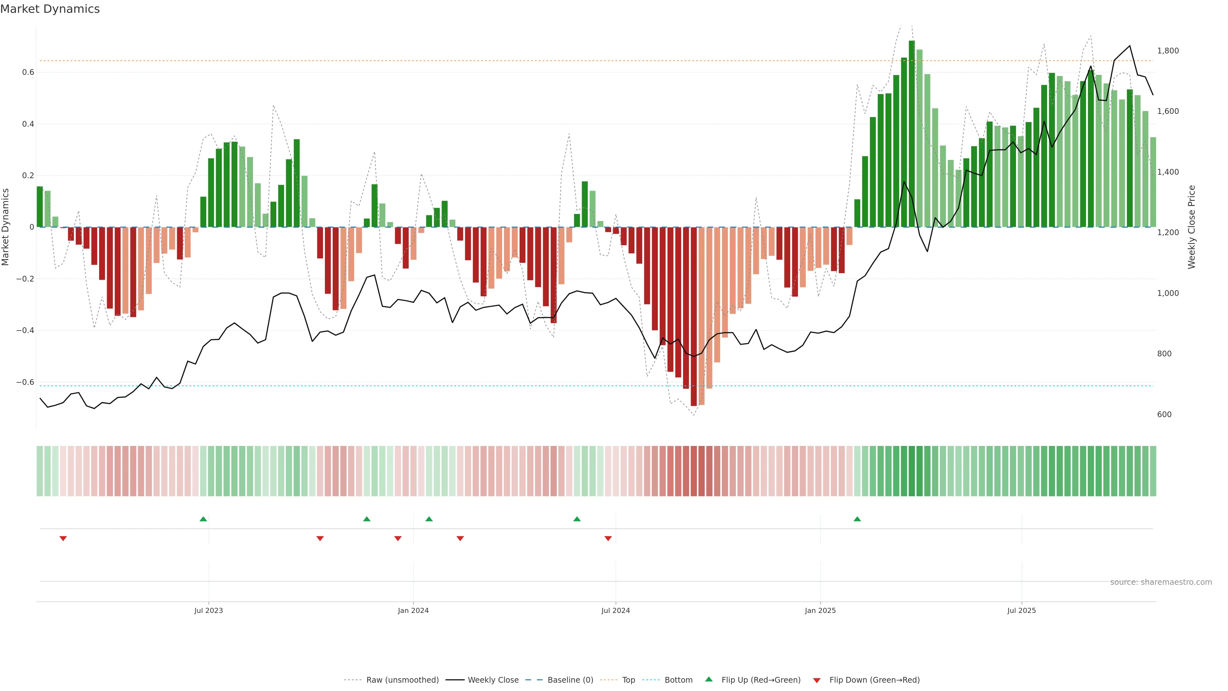The width and height of the screenshot is (1228, 691).
Task: Click the 1,800 right-axis price label
Action: (1168, 51)
